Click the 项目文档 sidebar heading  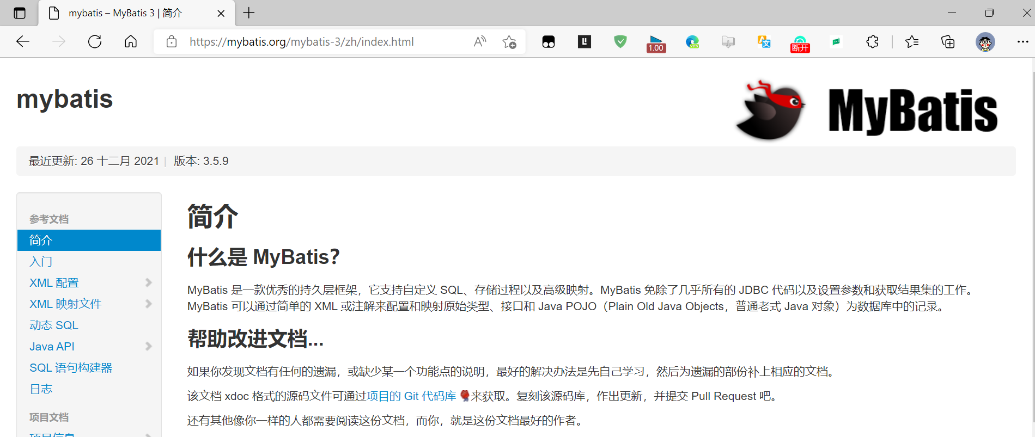(x=49, y=417)
